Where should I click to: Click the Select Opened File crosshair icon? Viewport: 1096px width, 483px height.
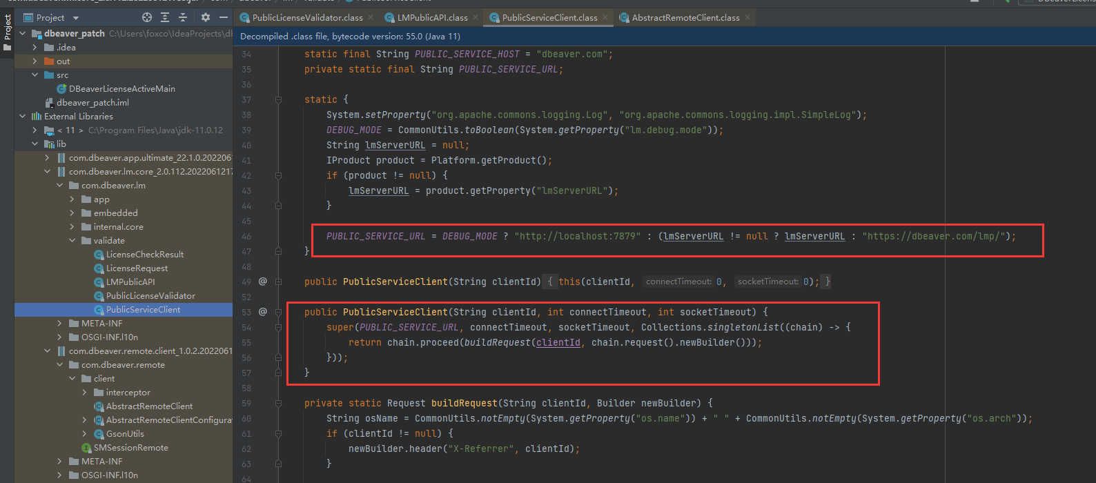point(146,17)
